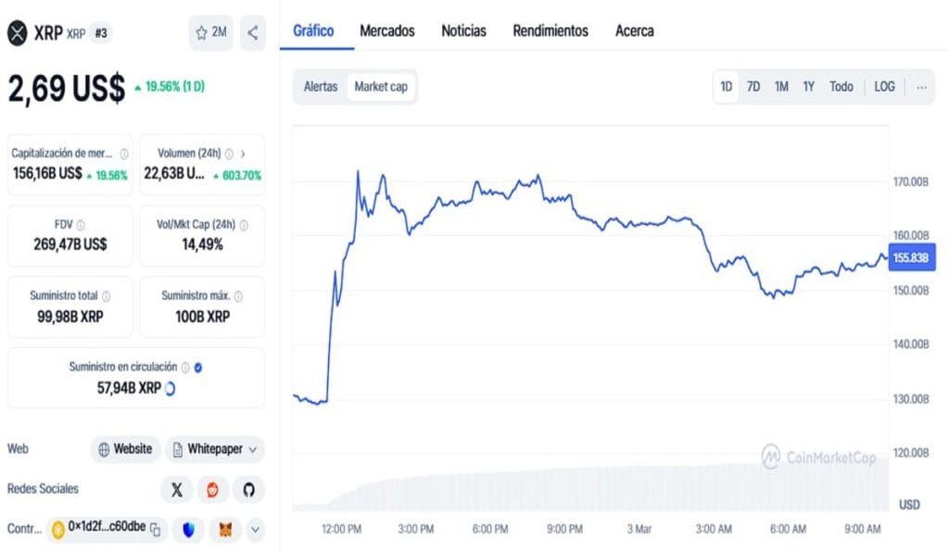Switch to the Mercados tab
Image resolution: width=949 pixels, height=552 pixels.
click(x=387, y=31)
